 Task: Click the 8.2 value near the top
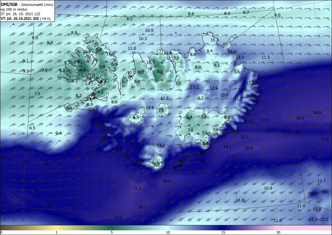pyautogui.click(x=129, y=19)
